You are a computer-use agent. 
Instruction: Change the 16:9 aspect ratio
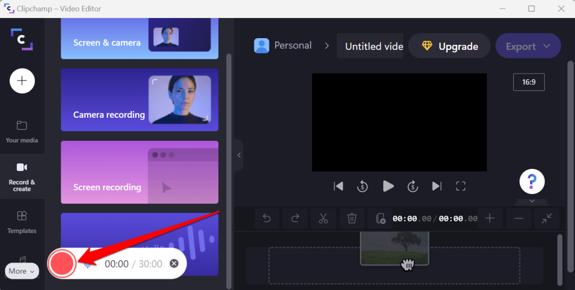[x=529, y=82]
